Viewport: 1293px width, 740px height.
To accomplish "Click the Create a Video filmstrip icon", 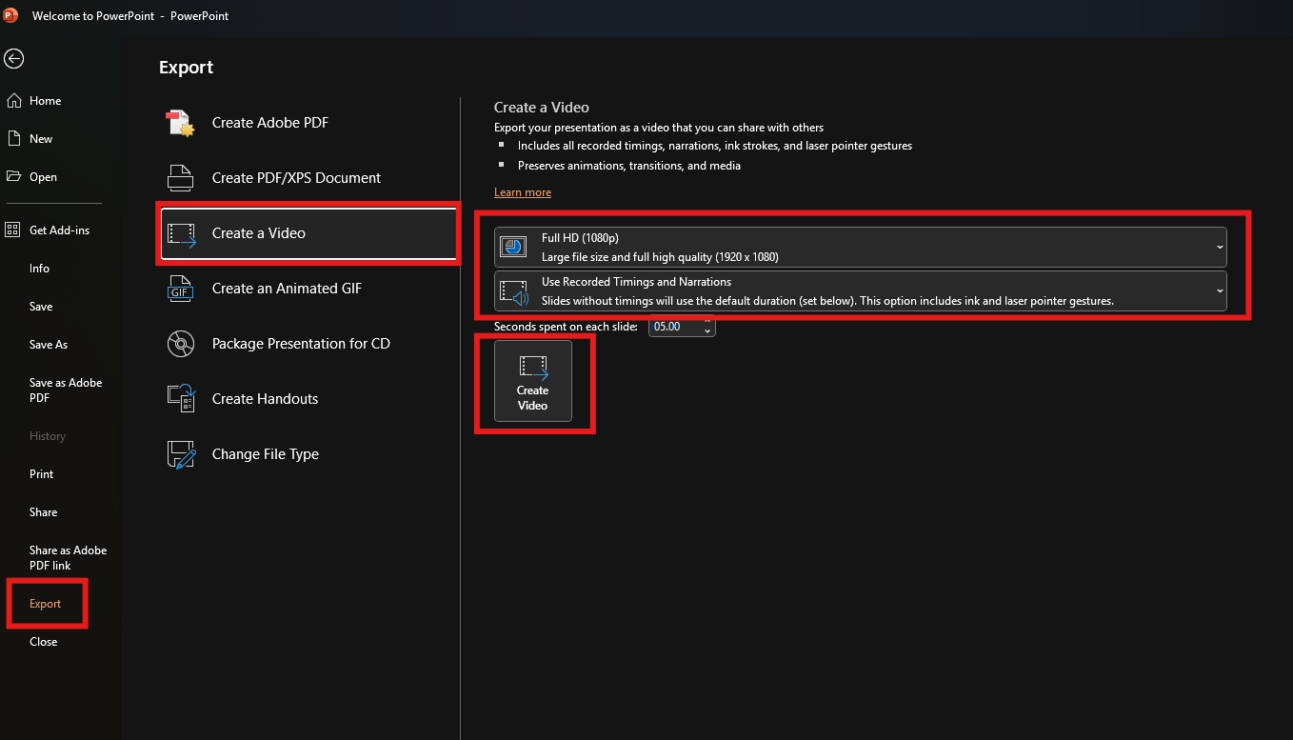I will (181, 233).
